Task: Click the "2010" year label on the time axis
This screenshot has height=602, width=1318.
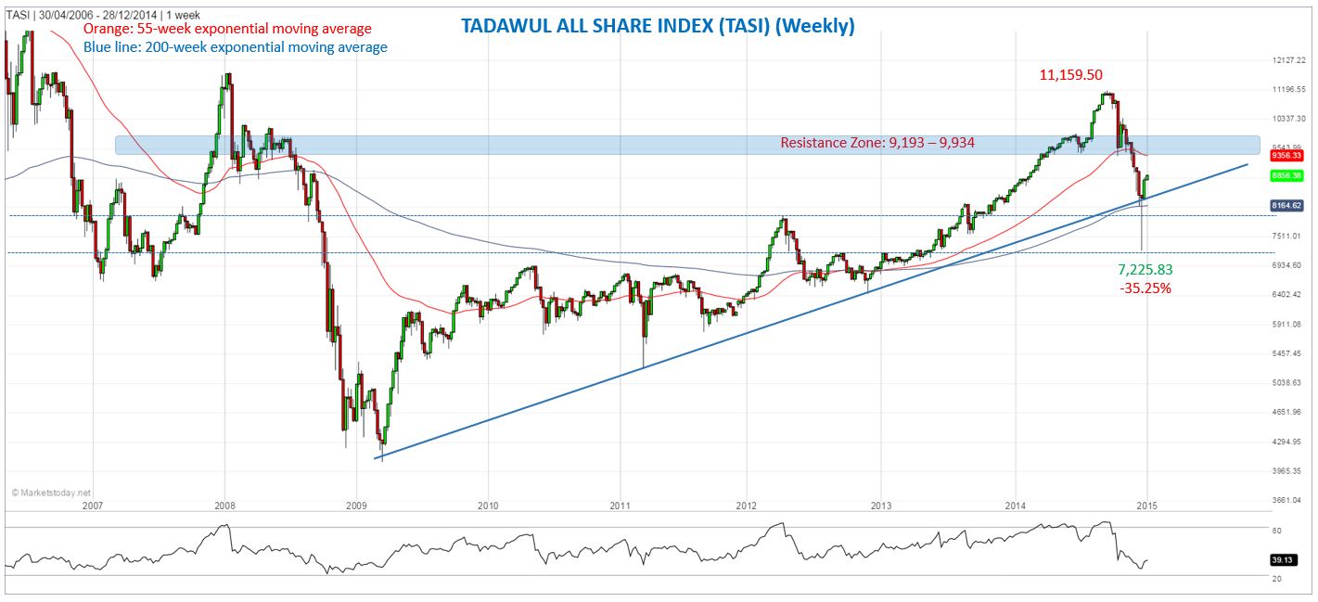Action: pyautogui.click(x=489, y=506)
